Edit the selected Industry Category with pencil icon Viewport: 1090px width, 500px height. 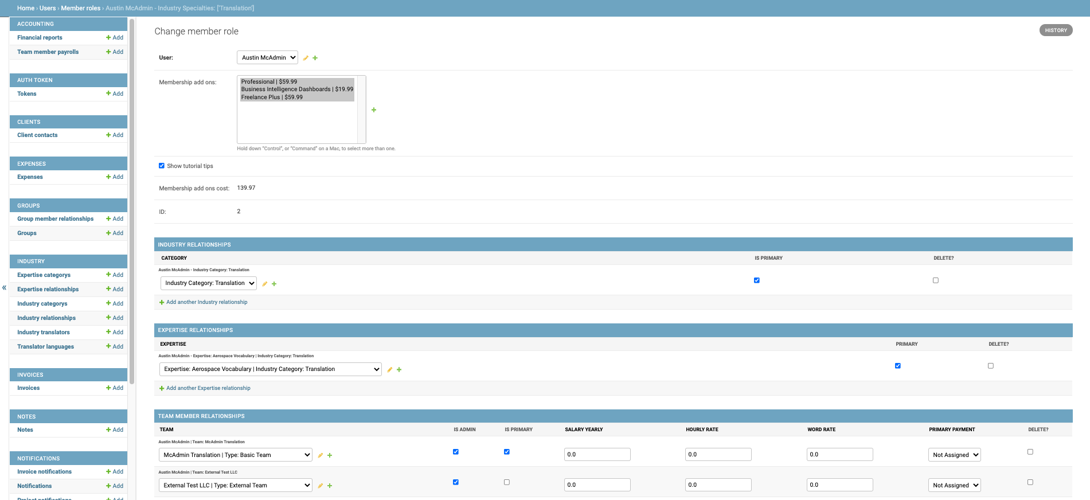(x=265, y=284)
